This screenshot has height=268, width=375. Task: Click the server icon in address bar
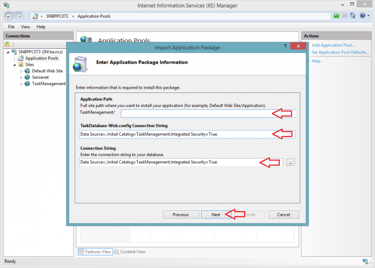(x=36, y=16)
